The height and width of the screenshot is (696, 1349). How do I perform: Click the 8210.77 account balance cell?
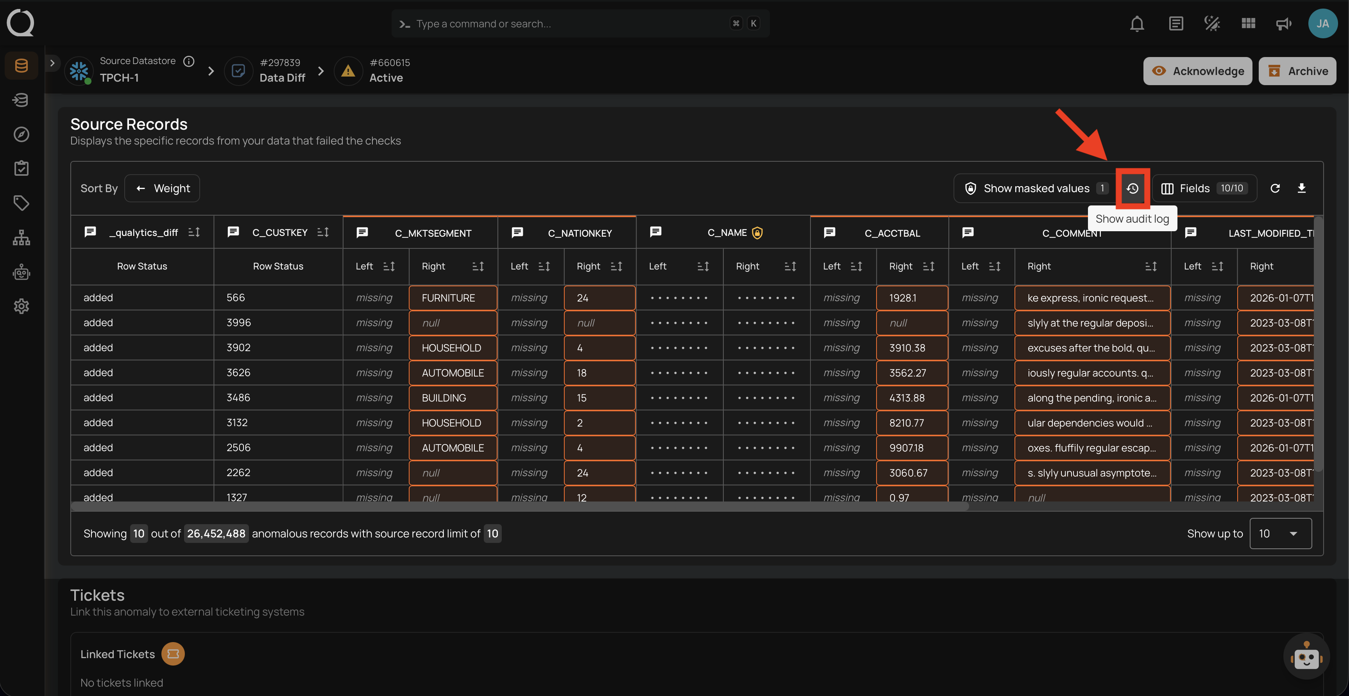[912, 423]
